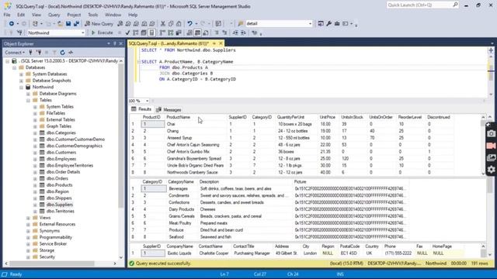Click the Object Explorer horizontal scrollbar
Viewport: 497px width, 279px height.
[52, 263]
